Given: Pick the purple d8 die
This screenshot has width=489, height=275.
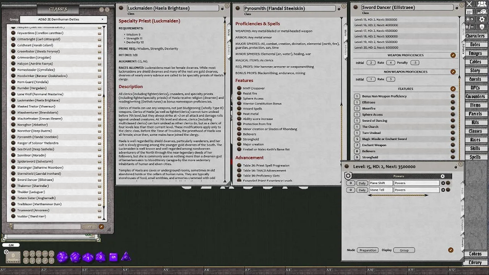Looking at the screenshot, I should pyautogui.click(x=100, y=257).
